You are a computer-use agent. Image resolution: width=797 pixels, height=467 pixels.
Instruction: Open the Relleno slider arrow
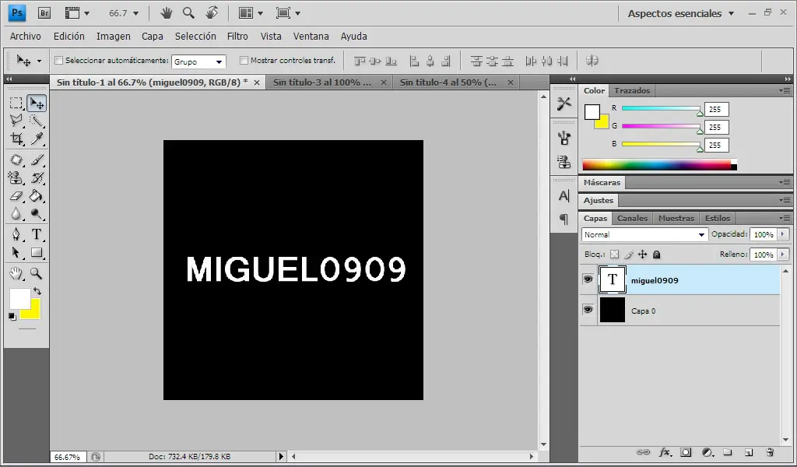783,255
